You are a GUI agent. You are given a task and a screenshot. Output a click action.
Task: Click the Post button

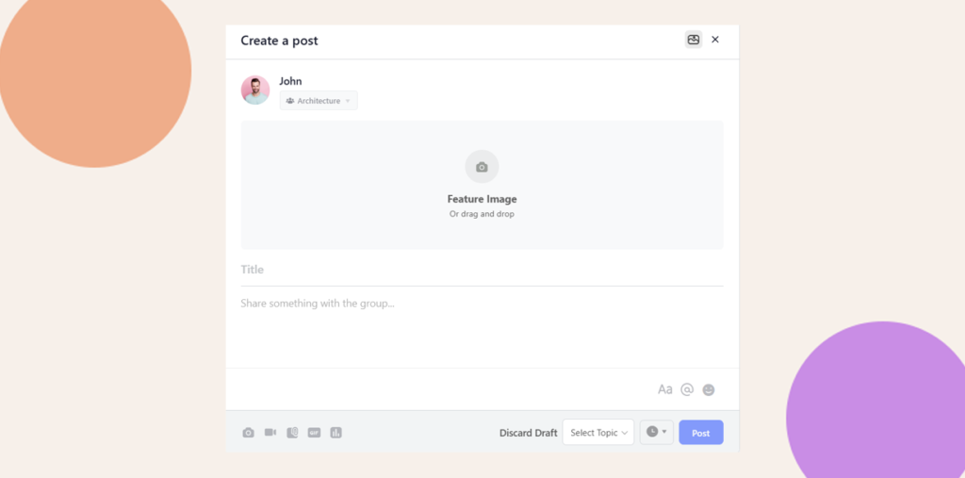point(700,433)
